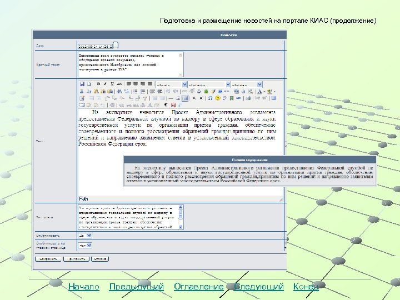The width and height of the screenshot is (400, 300).
Task: Click the Insert date icon
Action: pyautogui.click(x=236, y=91)
